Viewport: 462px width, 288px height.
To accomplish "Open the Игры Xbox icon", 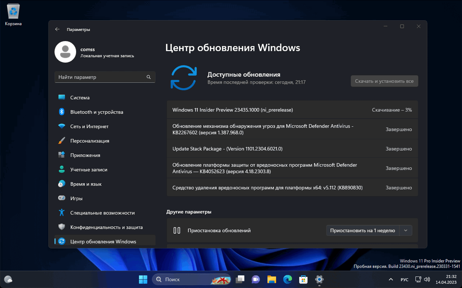I will [x=62, y=198].
